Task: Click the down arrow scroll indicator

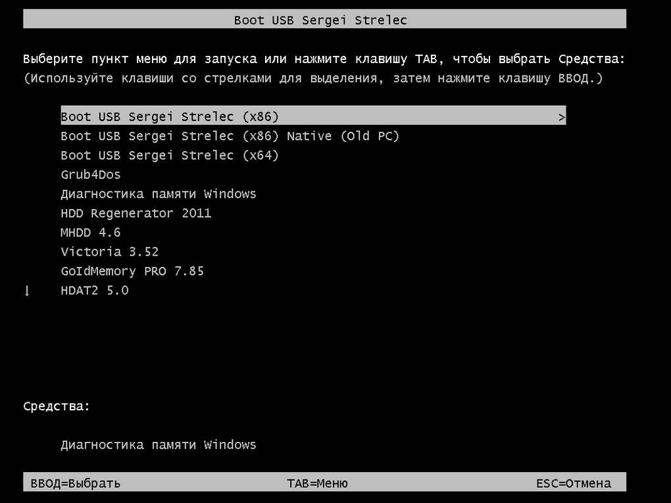Action: (x=27, y=291)
